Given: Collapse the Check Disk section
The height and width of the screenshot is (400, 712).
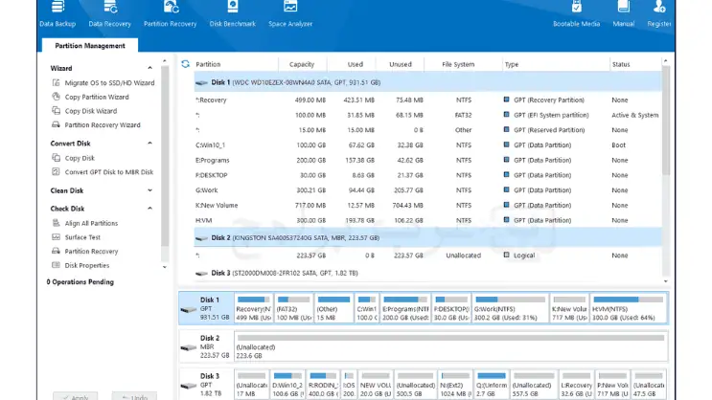Looking at the screenshot, I should point(149,209).
